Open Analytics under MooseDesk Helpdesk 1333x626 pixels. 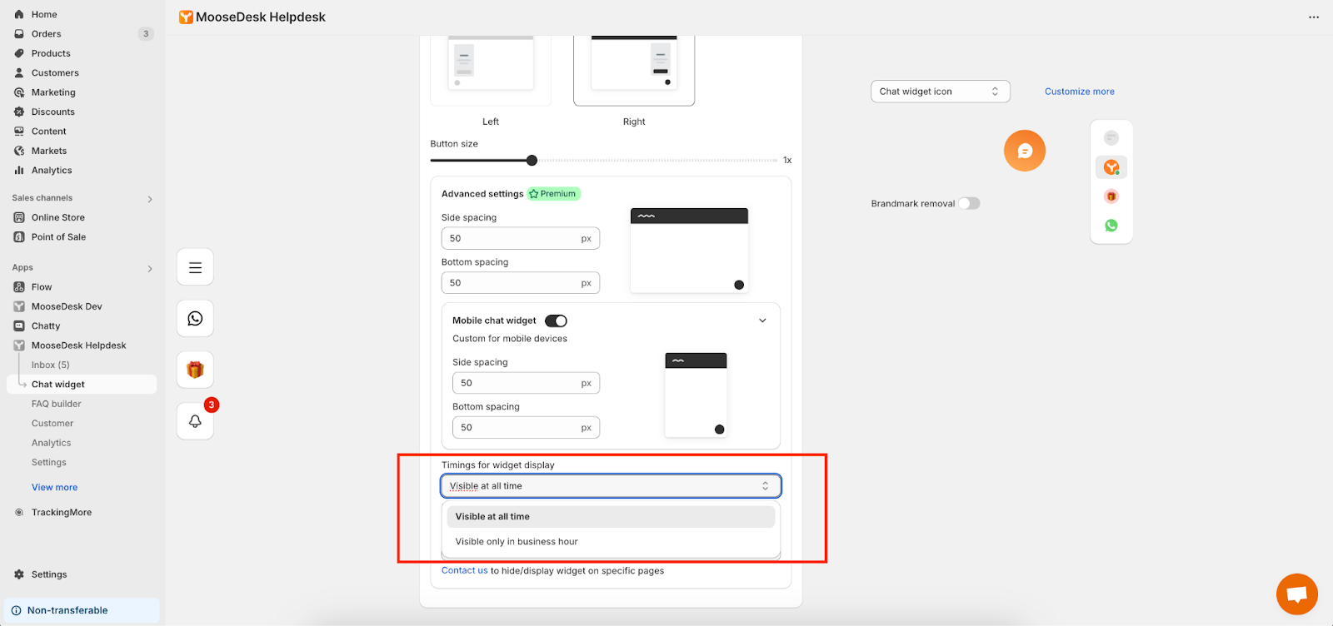52,443
